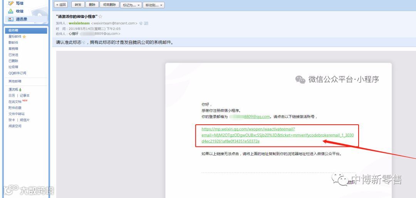This screenshot has height=198, width=416.
Task: Select the 收件箱 inbox folder
Action: [x=26, y=30]
